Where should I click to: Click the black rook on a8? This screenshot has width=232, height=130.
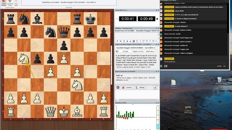tap(11, 19)
